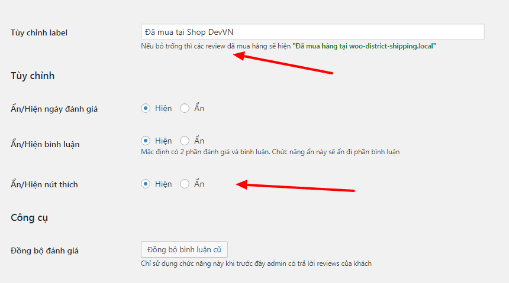Select 'Hiện' for Ẩn/Hiện ngày đánh giá

click(x=146, y=108)
